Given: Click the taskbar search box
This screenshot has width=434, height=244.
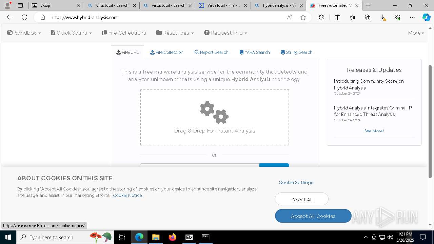Looking at the screenshot, I should [x=65, y=237].
